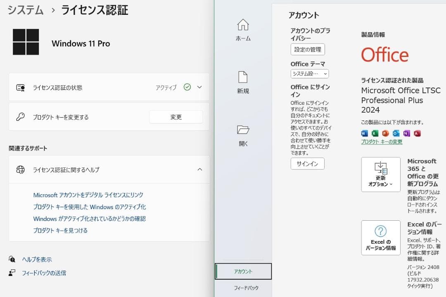446x297 pixels.
Task: Open Excel のバージョン情報 via its icon
Action: (380, 238)
